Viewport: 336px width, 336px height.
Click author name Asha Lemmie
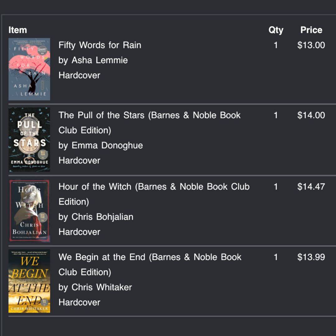click(x=100, y=60)
